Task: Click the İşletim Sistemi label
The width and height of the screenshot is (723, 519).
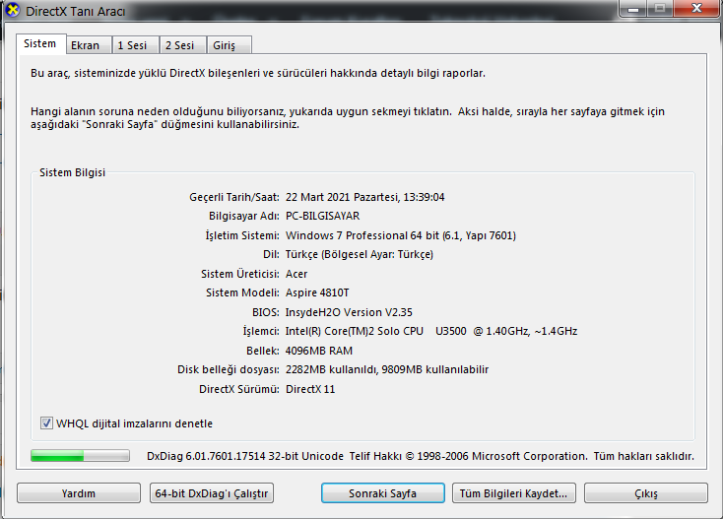Action: (242, 235)
